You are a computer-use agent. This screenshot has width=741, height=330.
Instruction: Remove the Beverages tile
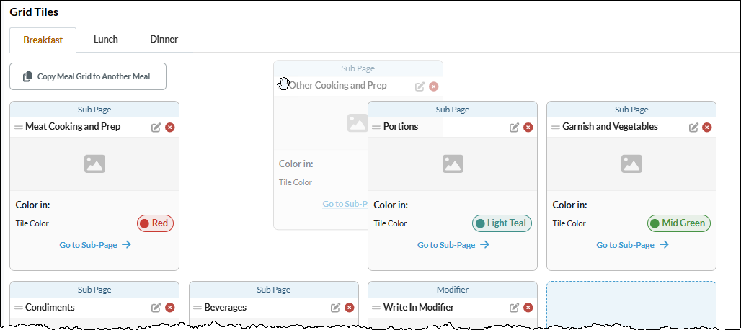tap(349, 308)
